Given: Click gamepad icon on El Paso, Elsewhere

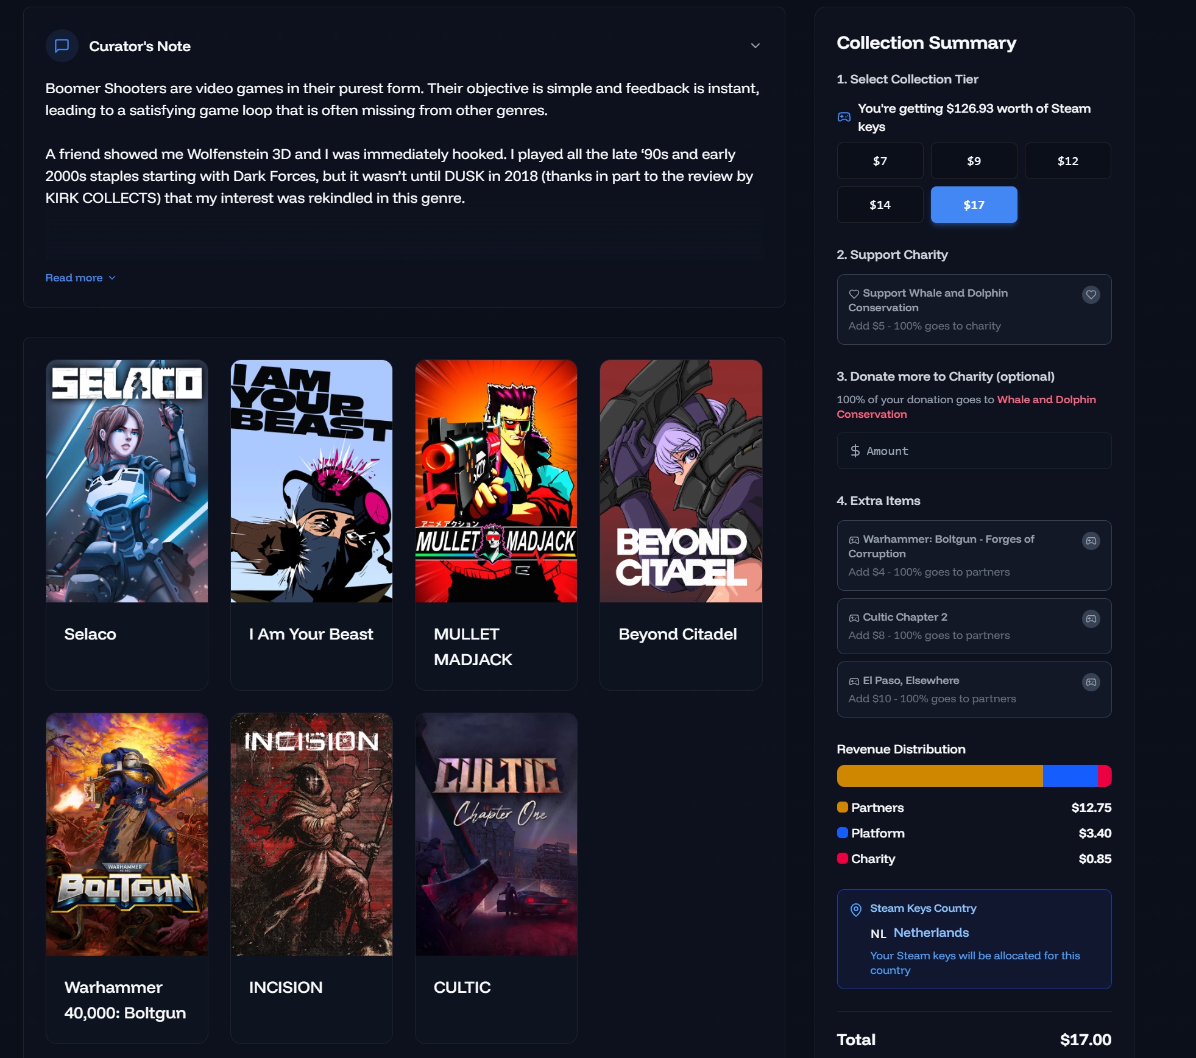Looking at the screenshot, I should pos(1091,682).
